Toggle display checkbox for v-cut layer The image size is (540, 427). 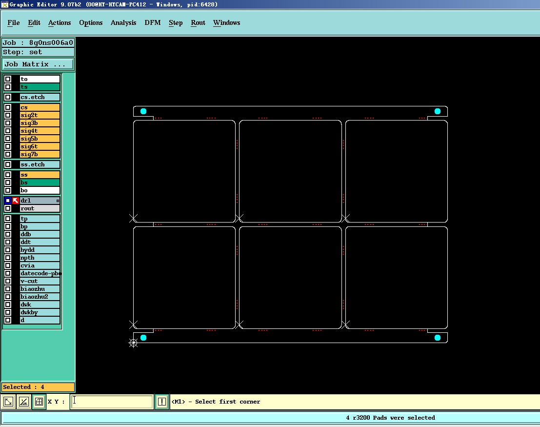[8, 281]
